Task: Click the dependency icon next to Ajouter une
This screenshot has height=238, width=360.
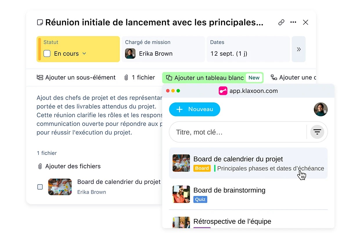Action: (273, 77)
